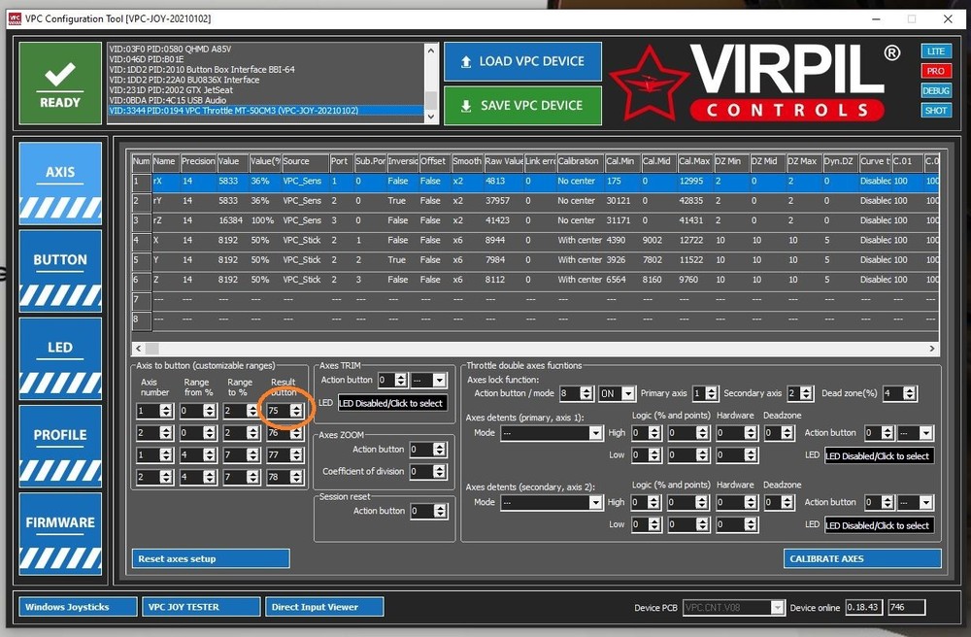Viewport: 971px width, 637px height.
Task: Open the AXIS tab
Action: (60, 184)
